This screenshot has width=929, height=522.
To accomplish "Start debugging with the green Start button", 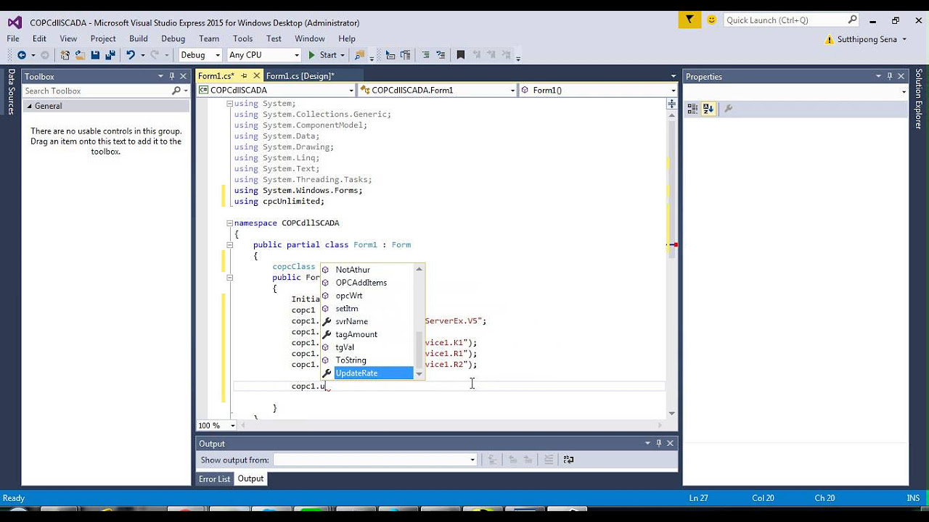I will pyautogui.click(x=323, y=55).
